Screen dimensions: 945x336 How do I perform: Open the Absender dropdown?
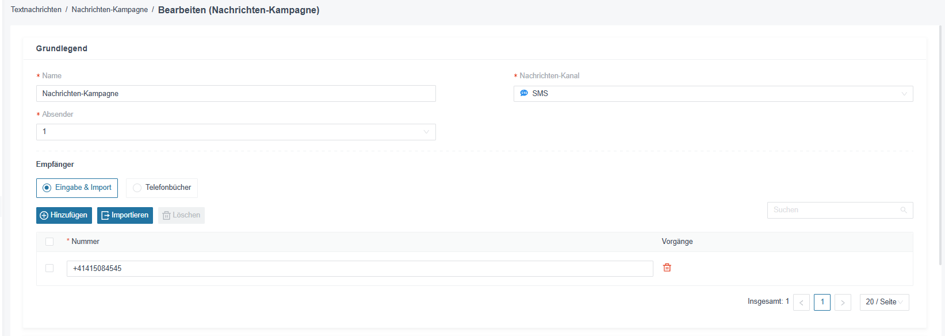point(236,132)
